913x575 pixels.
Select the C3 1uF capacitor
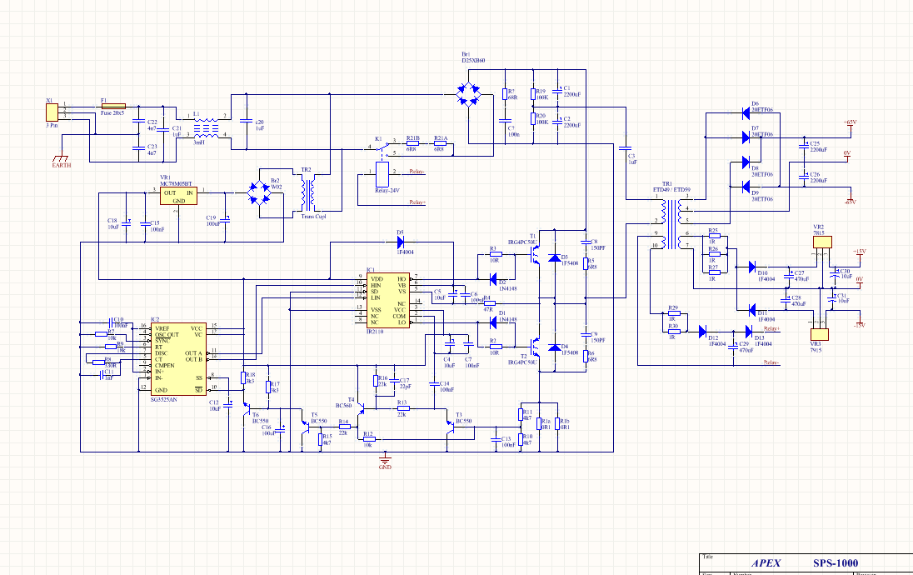(x=626, y=149)
